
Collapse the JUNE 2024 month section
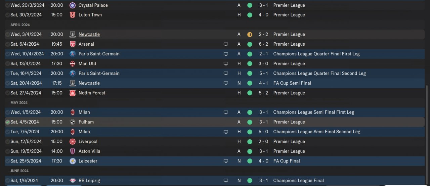[19, 171]
